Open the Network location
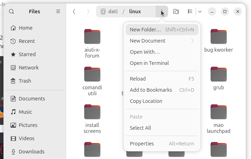 point(29,68)
